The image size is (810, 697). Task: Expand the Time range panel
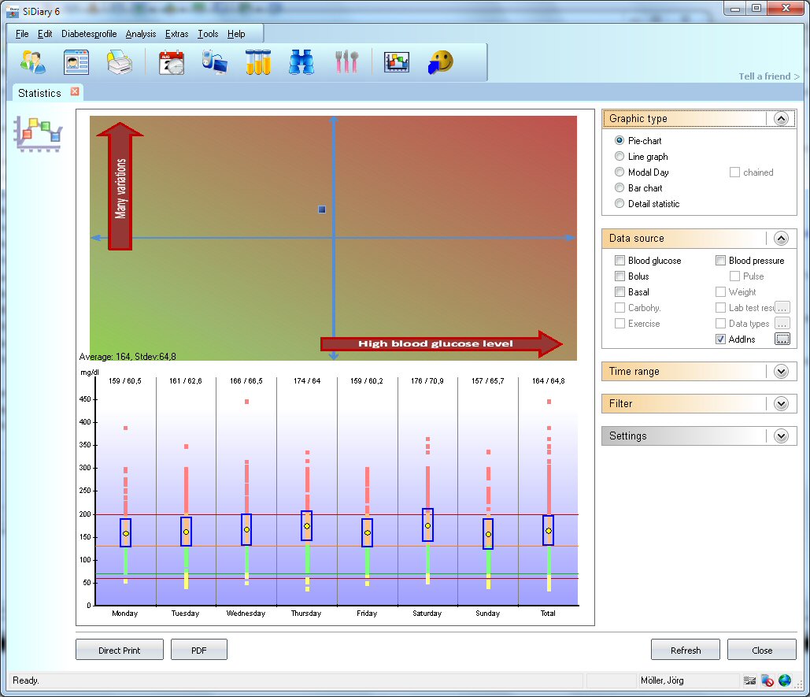pyautogui.click(x=780, y=371)
